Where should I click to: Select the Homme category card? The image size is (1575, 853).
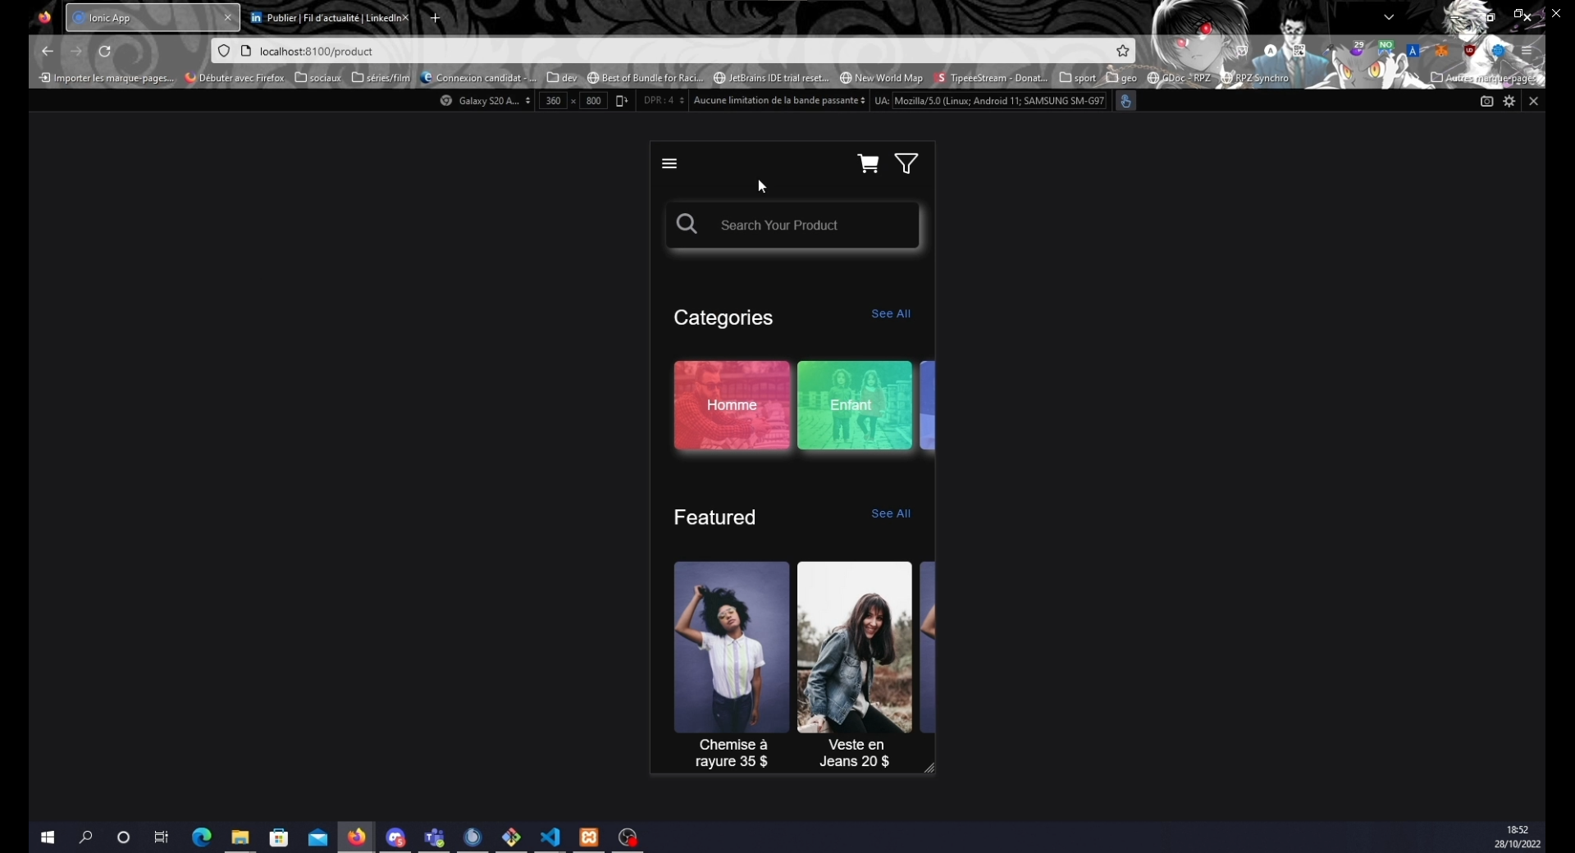pos(732,405)
